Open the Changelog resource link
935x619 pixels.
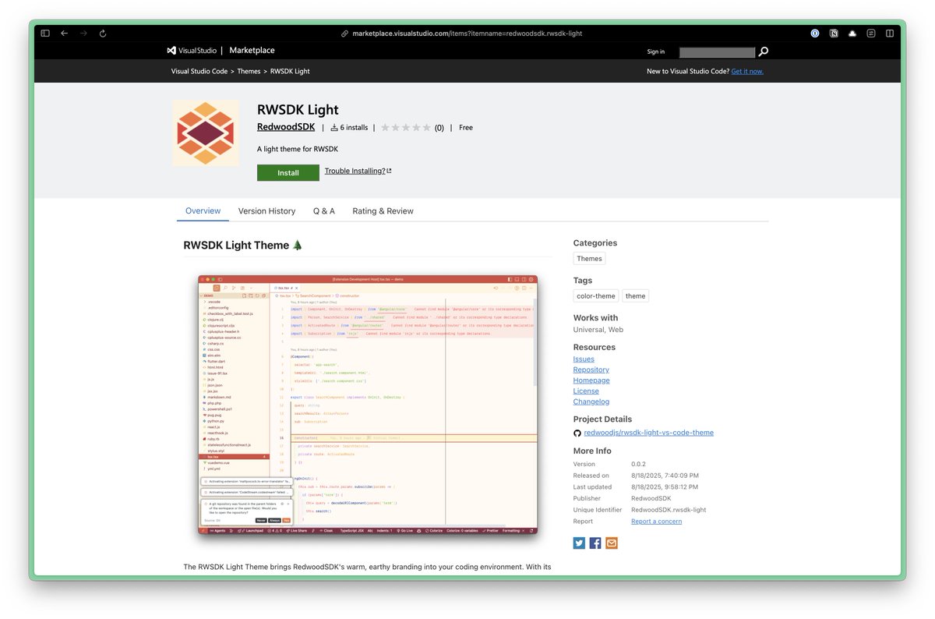point(591,401)
